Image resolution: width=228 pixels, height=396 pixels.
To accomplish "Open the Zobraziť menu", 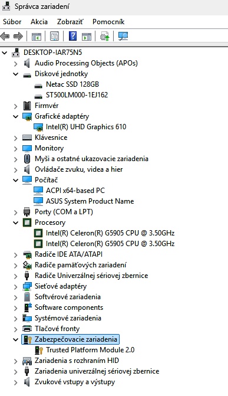I will click(70, 22).
